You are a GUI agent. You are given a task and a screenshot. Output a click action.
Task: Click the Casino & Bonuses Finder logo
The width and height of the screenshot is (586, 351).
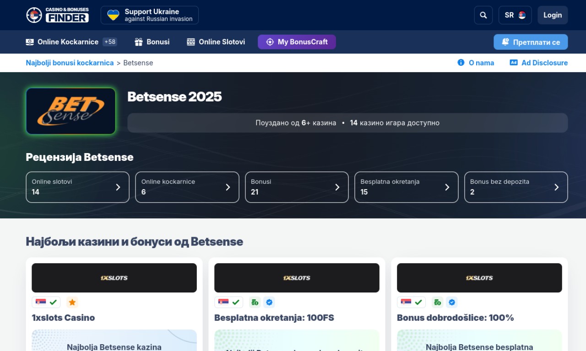[57, 15]
